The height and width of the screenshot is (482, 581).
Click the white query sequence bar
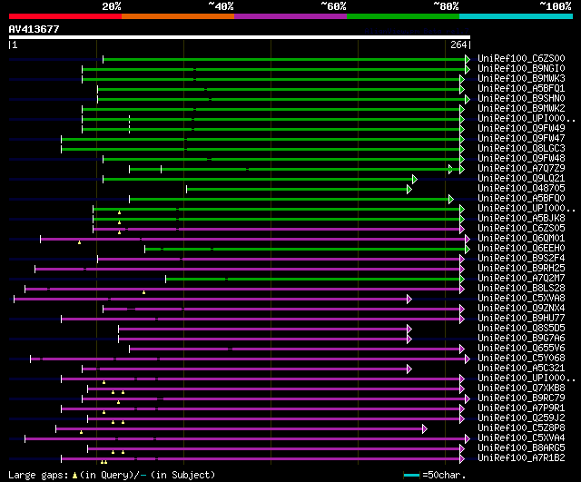coord(240,37)
